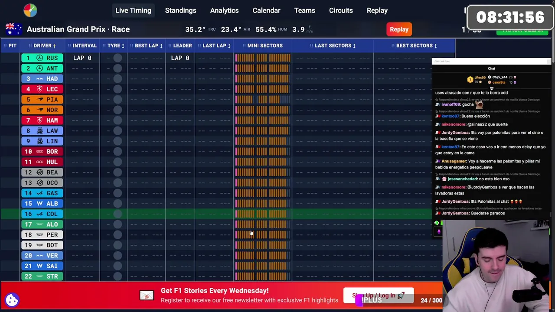Viewport: 555px width, 312px height.
Task: Grab the PIT column drag handle
Action: coord(4,45)
